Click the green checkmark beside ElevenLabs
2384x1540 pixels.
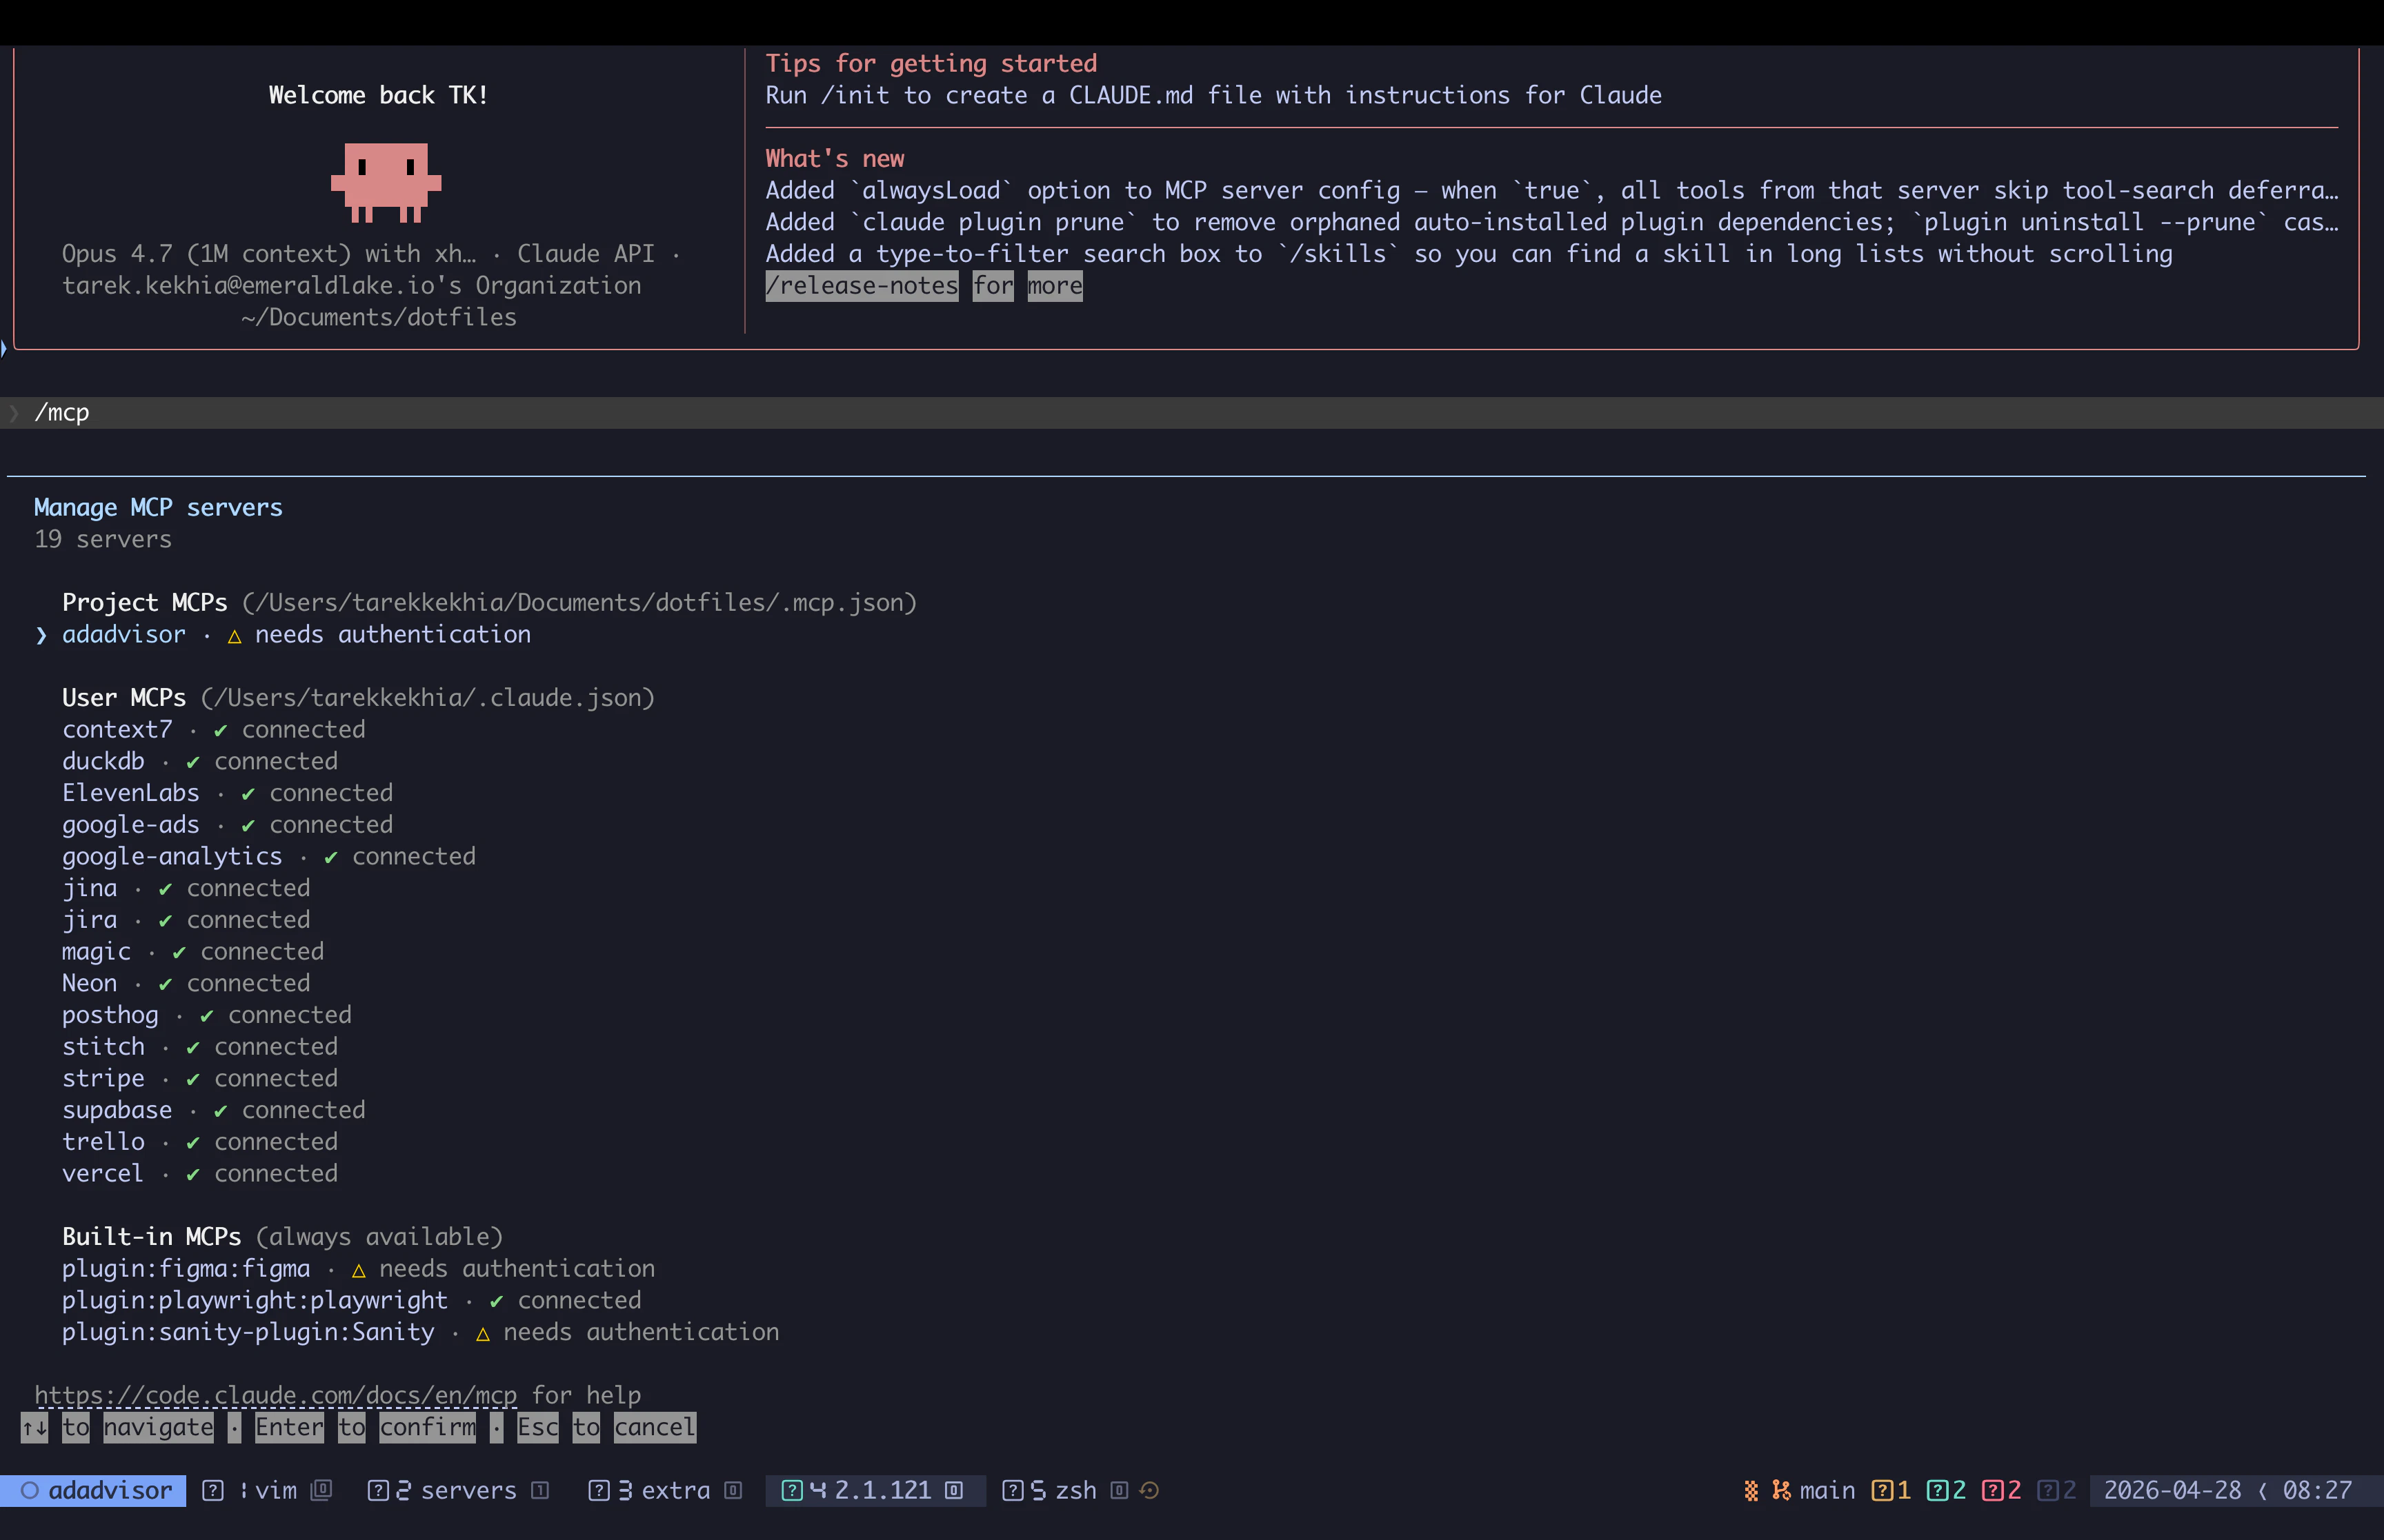pyautogui.click(x=248, y=794)
